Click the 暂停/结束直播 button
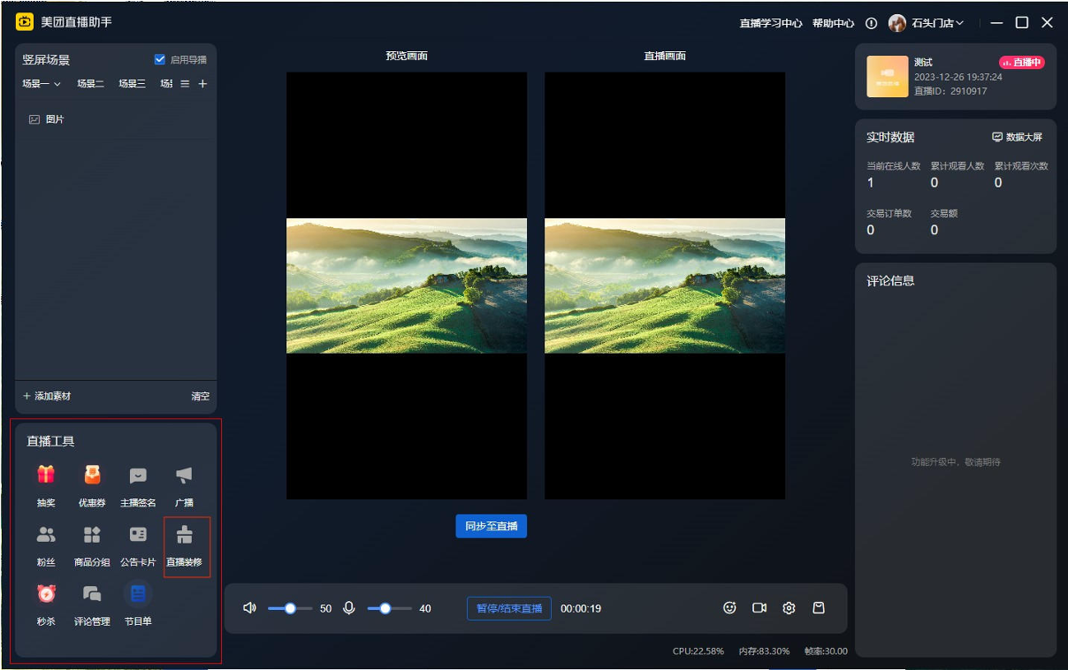1068x670 pixels. click(509, 608)
